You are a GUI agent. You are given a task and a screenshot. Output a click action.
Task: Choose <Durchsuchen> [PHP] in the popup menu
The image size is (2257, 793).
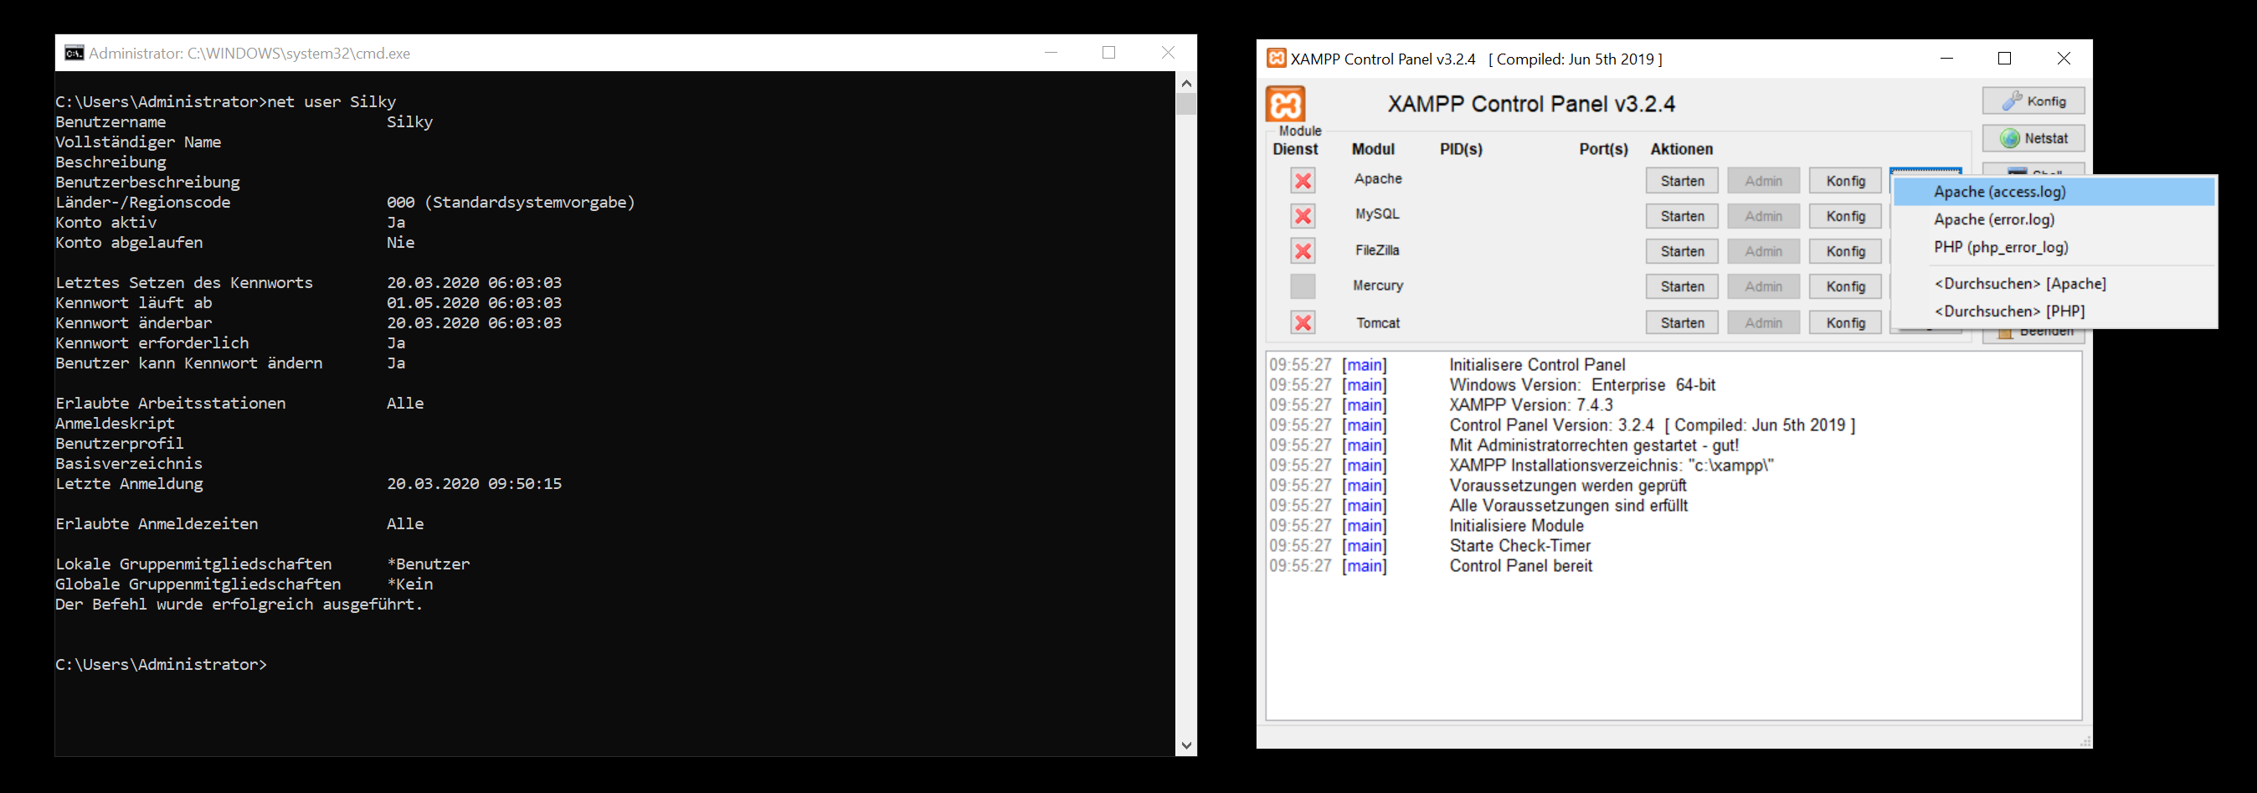click(x=2054, y=312)
